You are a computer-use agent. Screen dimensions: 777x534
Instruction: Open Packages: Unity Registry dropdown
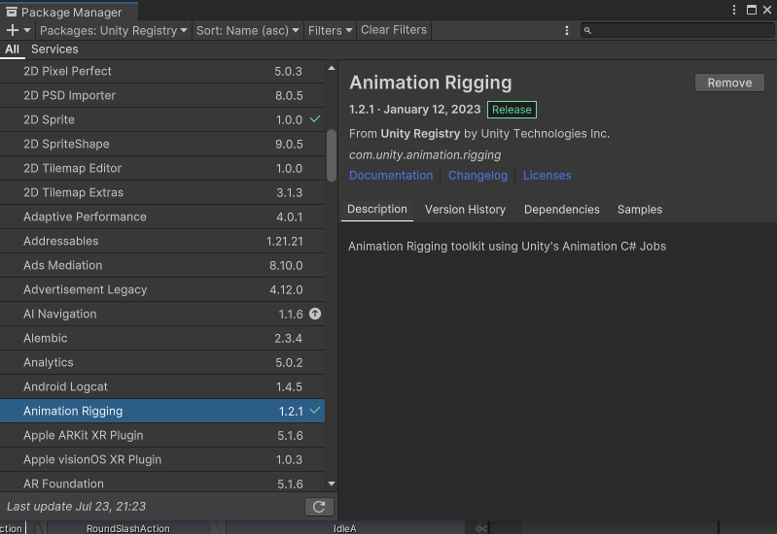114,30
